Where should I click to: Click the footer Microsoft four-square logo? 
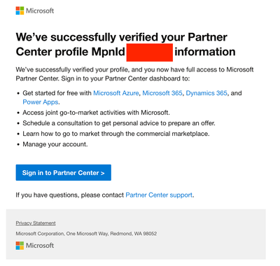coord(20,246)
